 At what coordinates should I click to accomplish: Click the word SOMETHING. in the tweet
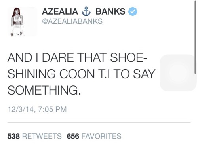tap(44, 90)
